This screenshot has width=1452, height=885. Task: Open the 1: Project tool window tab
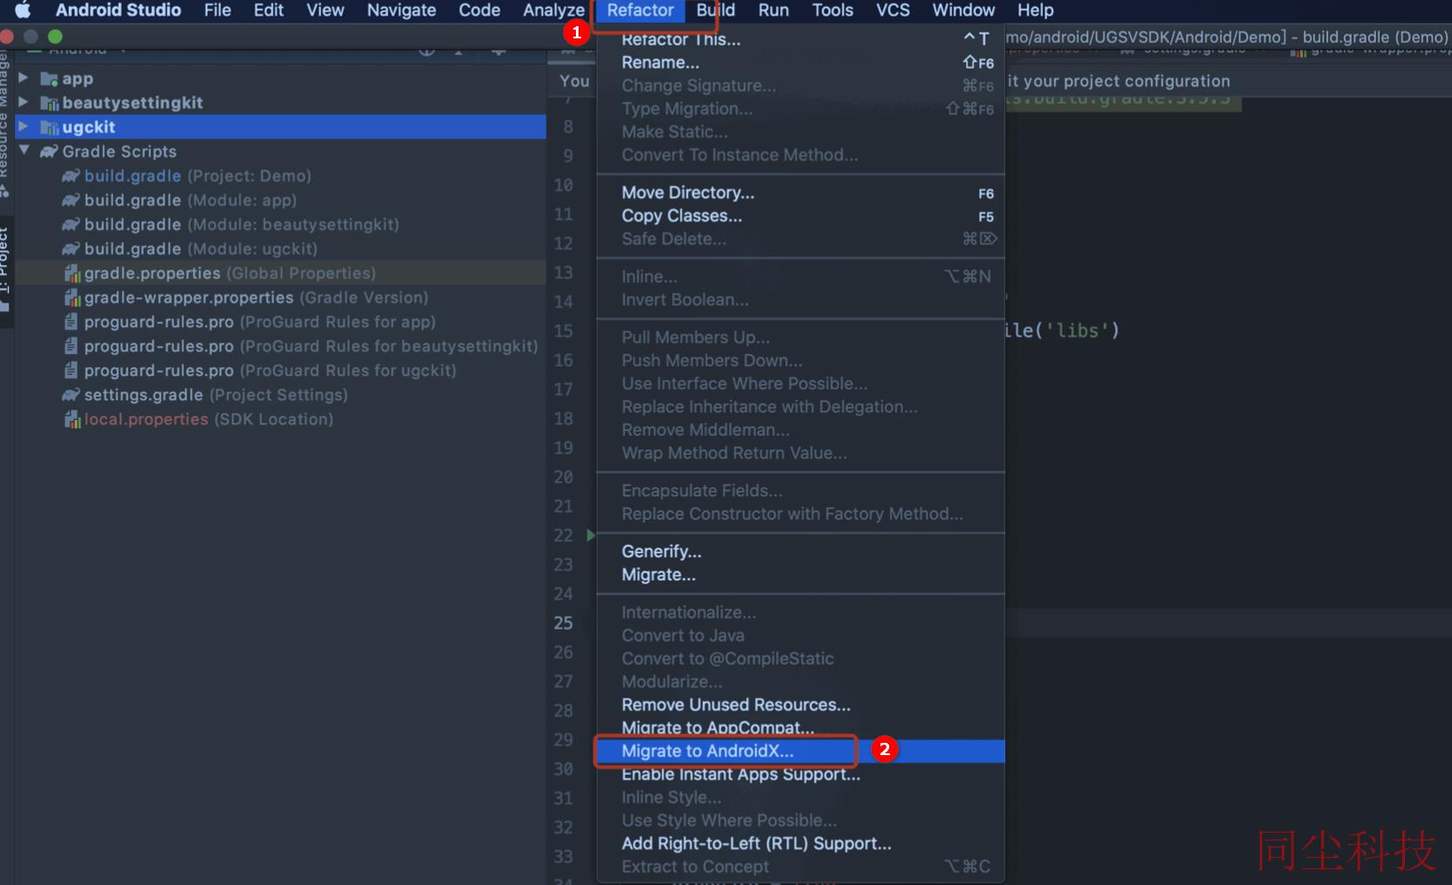(x=5, y=269)
